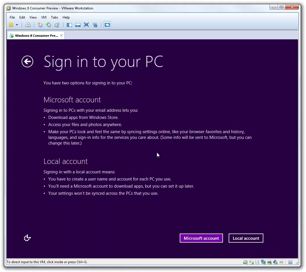Click the CD/DVD drive status icon
The image size is (306, 272).
(251, 262)
